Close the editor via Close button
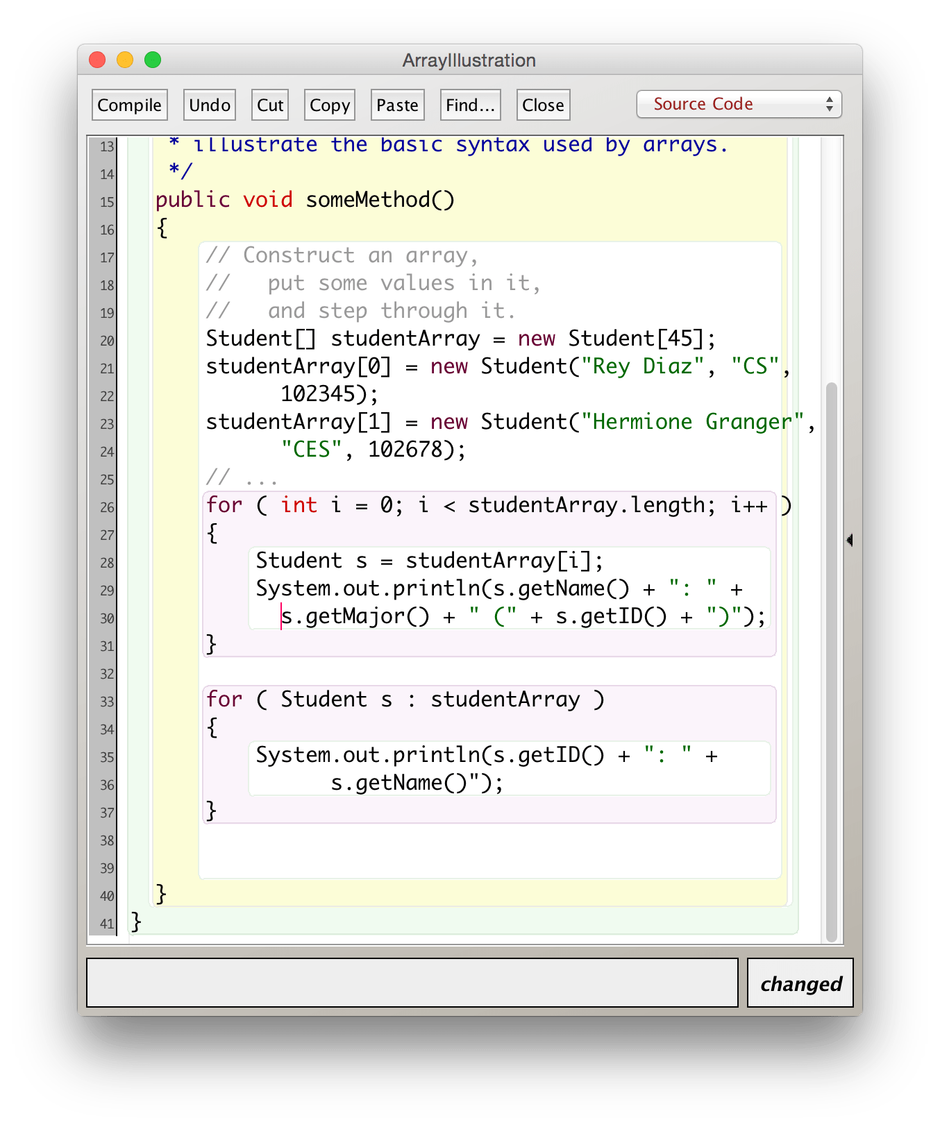Viewport: 940px width, 1127px height. point(544,105)
